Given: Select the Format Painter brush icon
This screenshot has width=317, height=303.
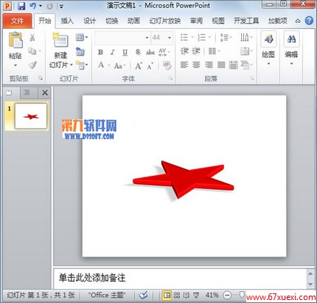Looking at the screenshot, I should point(32,65).
